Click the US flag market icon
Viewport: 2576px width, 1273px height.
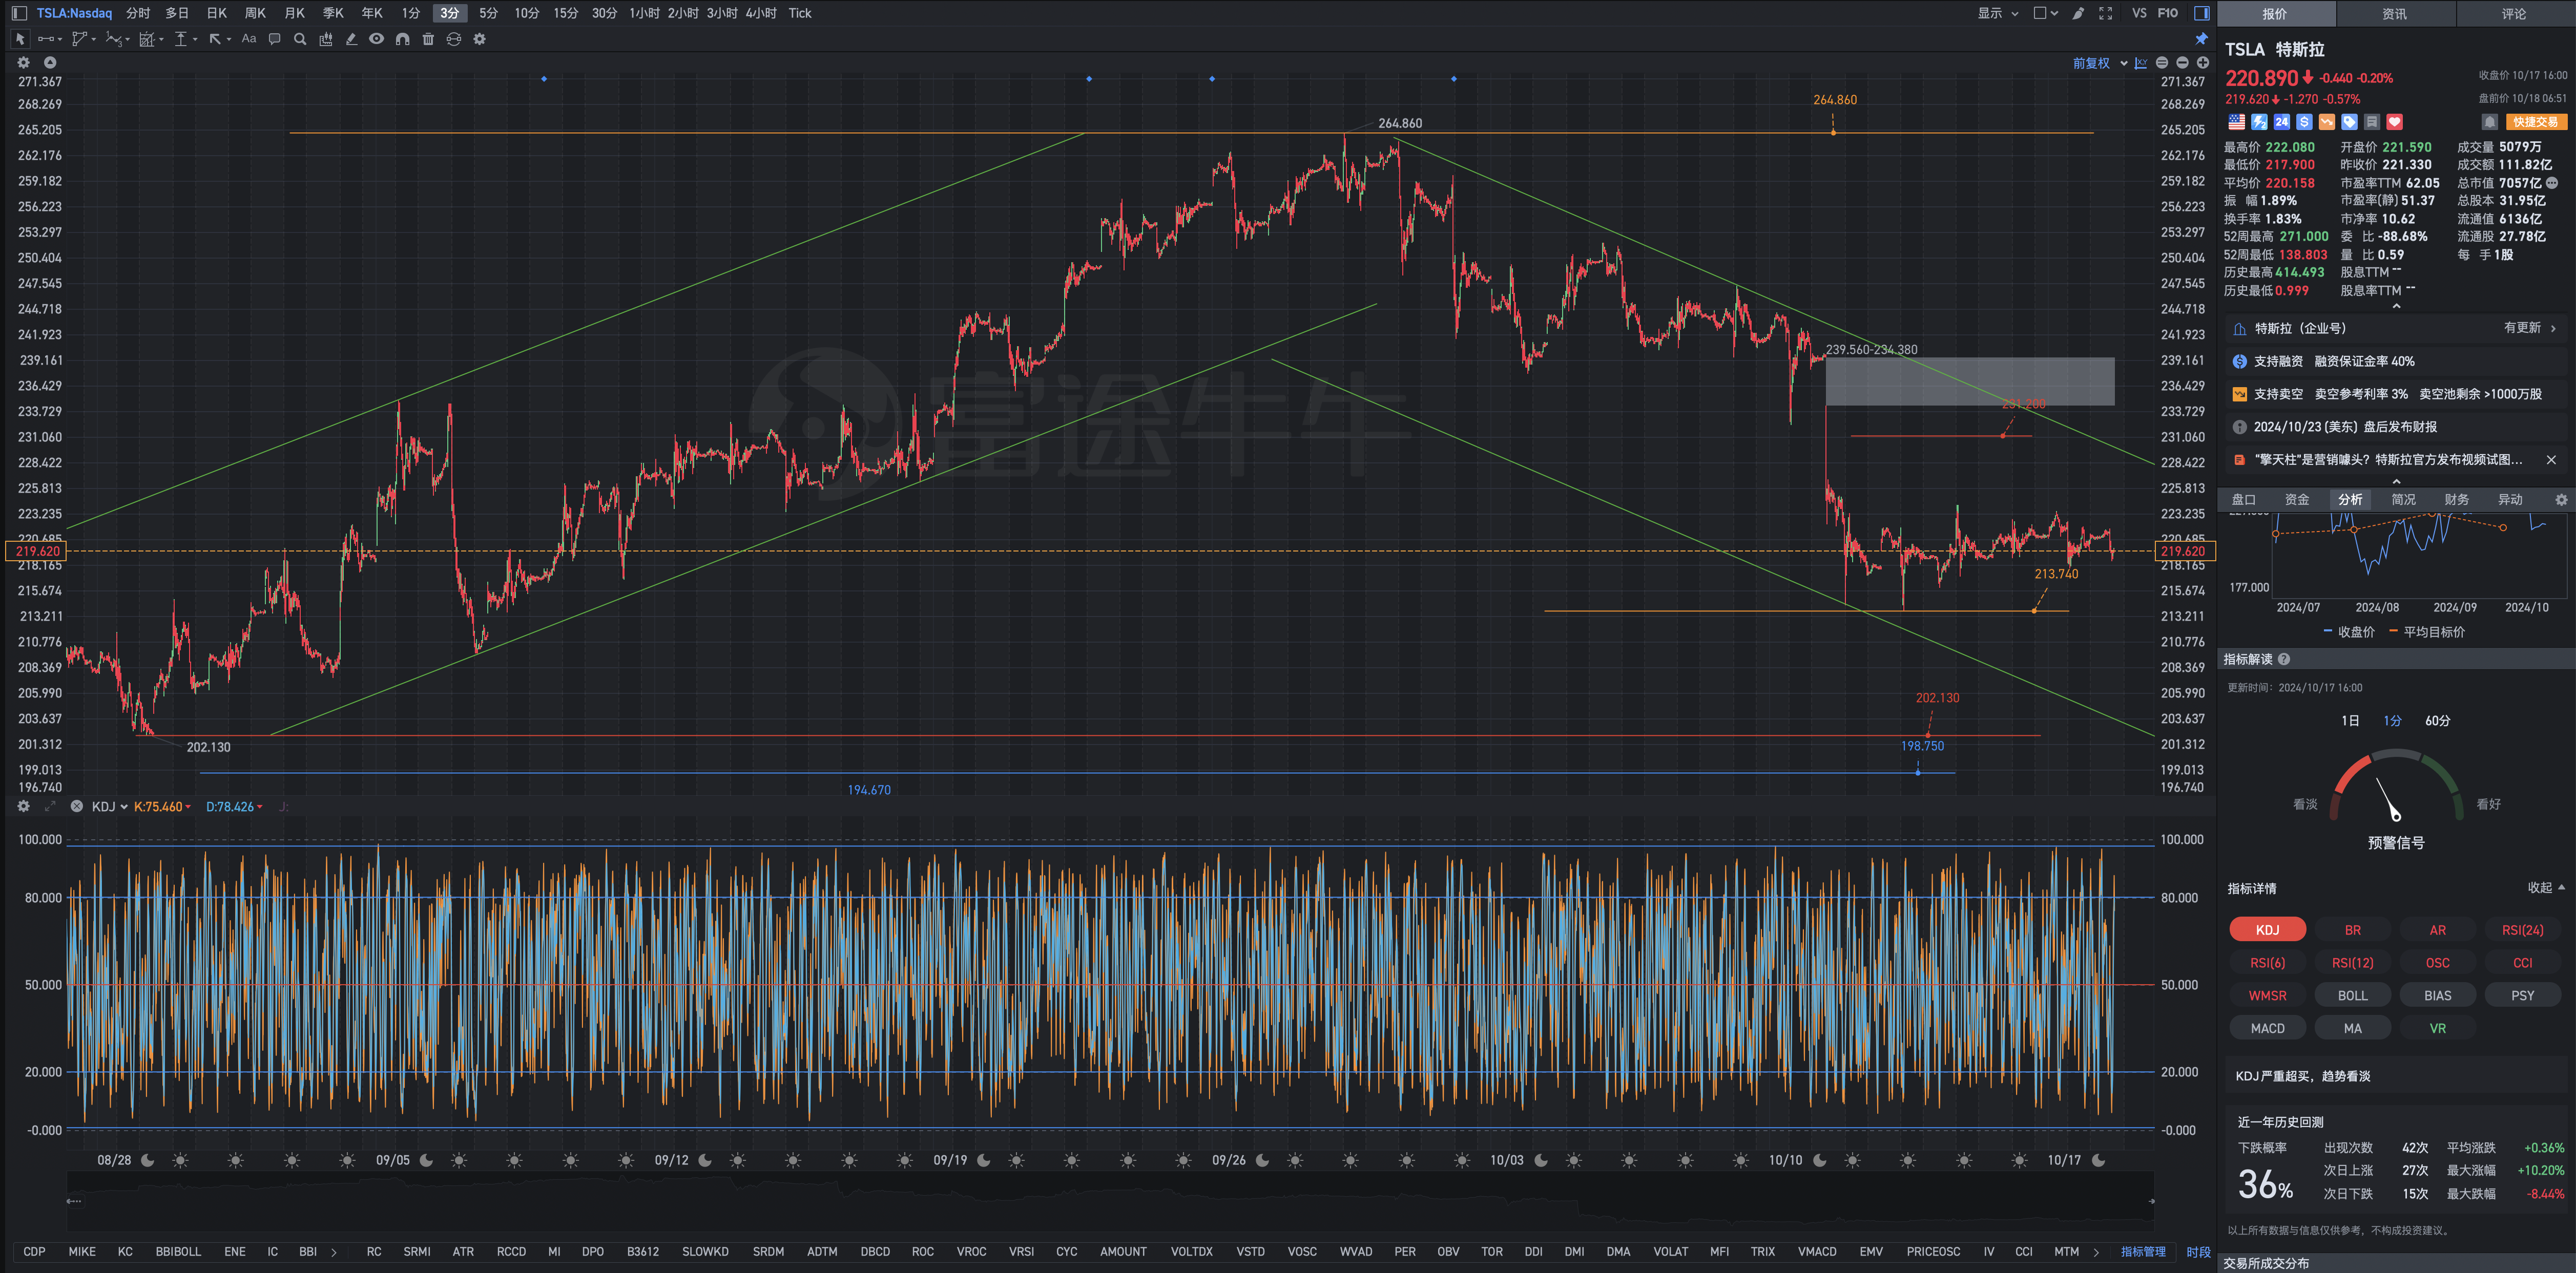[2237, 122]
